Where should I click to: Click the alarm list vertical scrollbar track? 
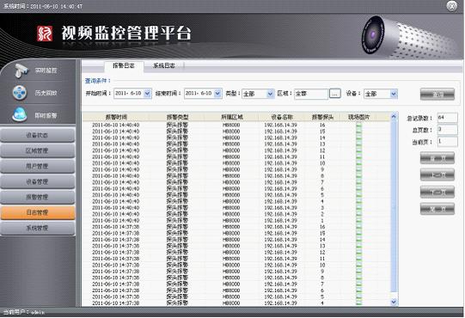[x=394, y=208]
